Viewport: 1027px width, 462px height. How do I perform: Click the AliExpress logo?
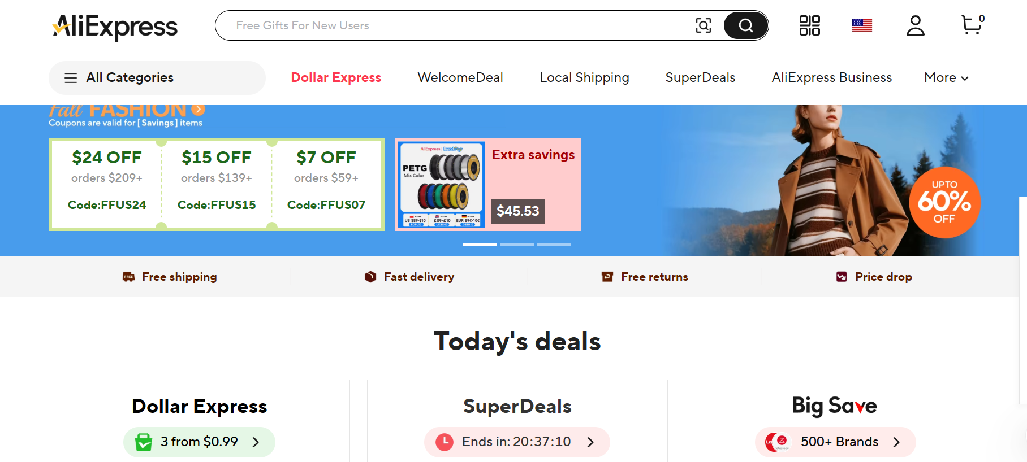[115, 27]
